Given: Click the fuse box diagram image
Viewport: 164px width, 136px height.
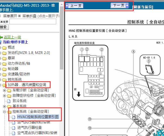Looking at the screenshot, I should point(90,73).
